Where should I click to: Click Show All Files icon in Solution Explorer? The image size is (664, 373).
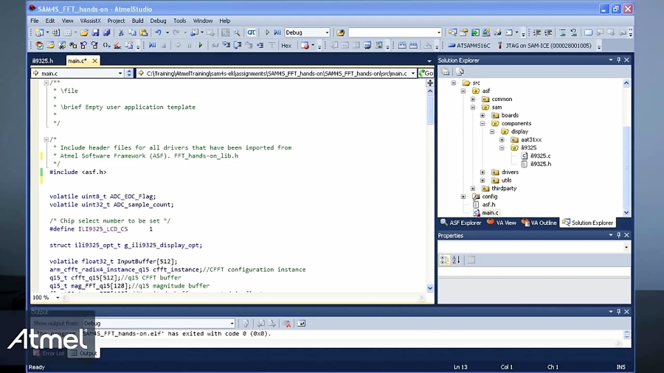click(x=460, y=72)
